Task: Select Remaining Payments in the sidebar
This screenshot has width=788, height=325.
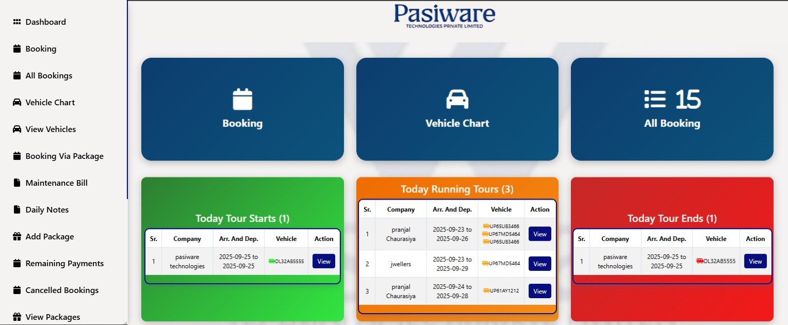Action: 64,263
